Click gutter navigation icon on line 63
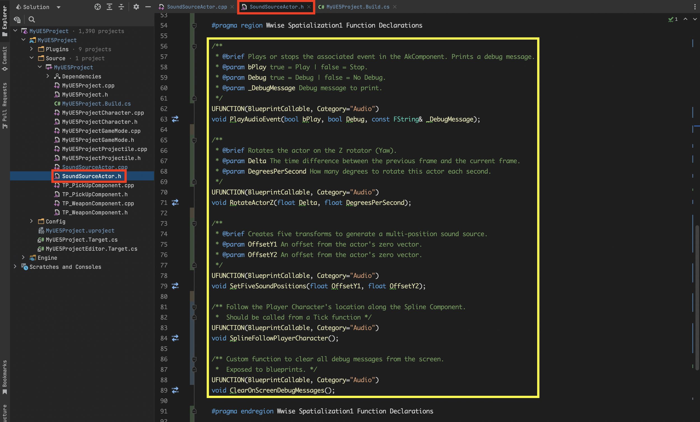The height and width of the screenshot is (422, 700). [x=175, y=119]
